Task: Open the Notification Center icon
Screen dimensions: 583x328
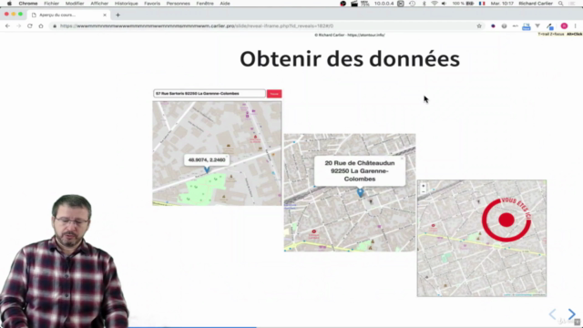Action: [x=573, y=4]
